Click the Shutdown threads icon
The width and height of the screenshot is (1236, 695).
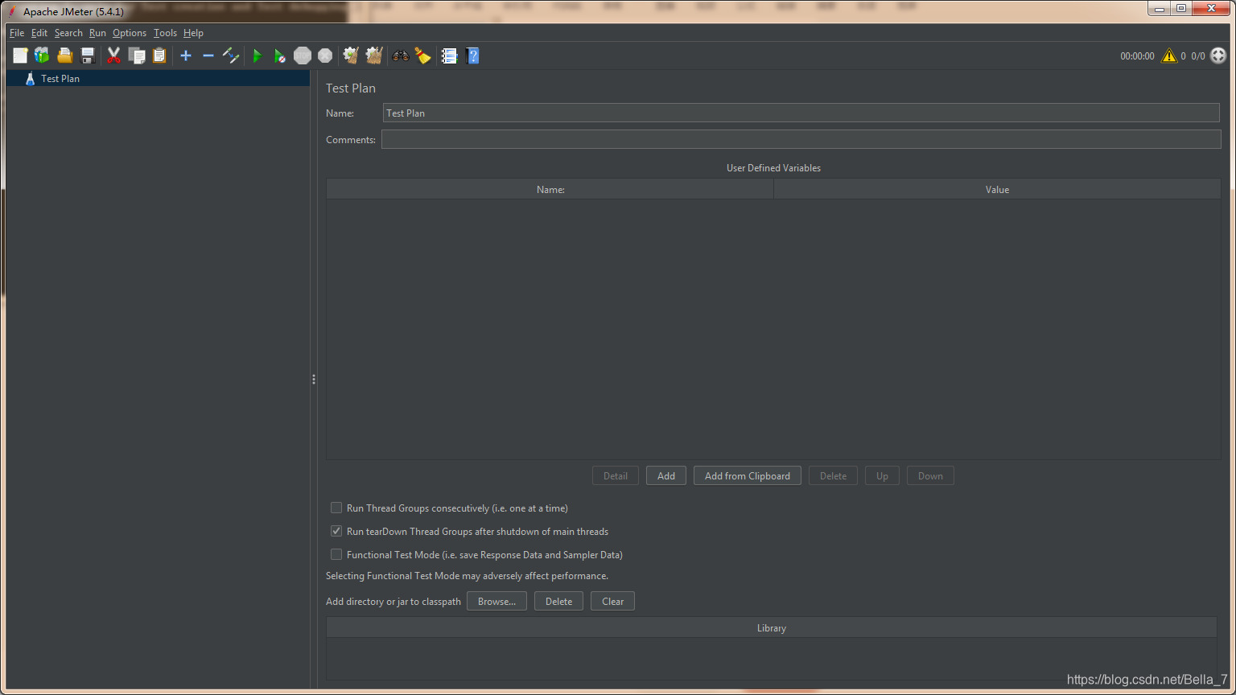point(325,56)
